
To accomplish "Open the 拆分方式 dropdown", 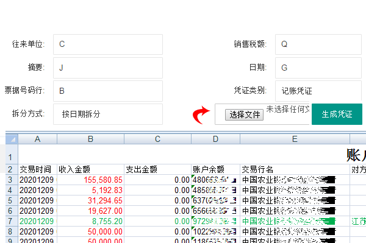I will tap(108, 114).
